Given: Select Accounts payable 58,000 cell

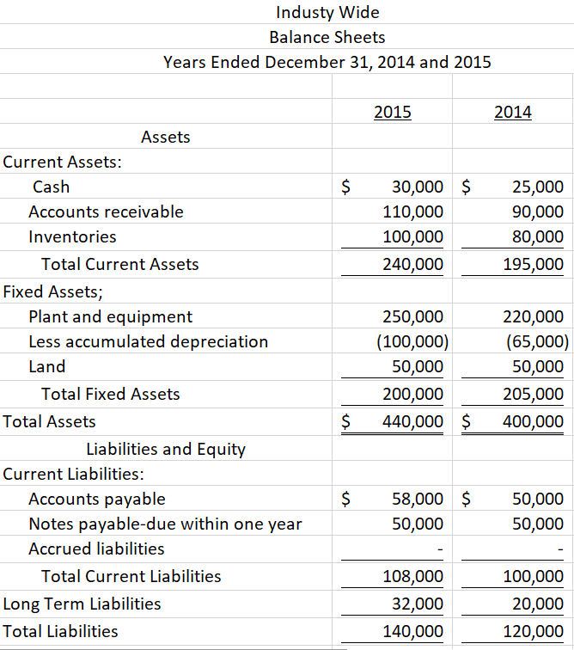Looking at the screenshot, I should [x=392, y=499].
